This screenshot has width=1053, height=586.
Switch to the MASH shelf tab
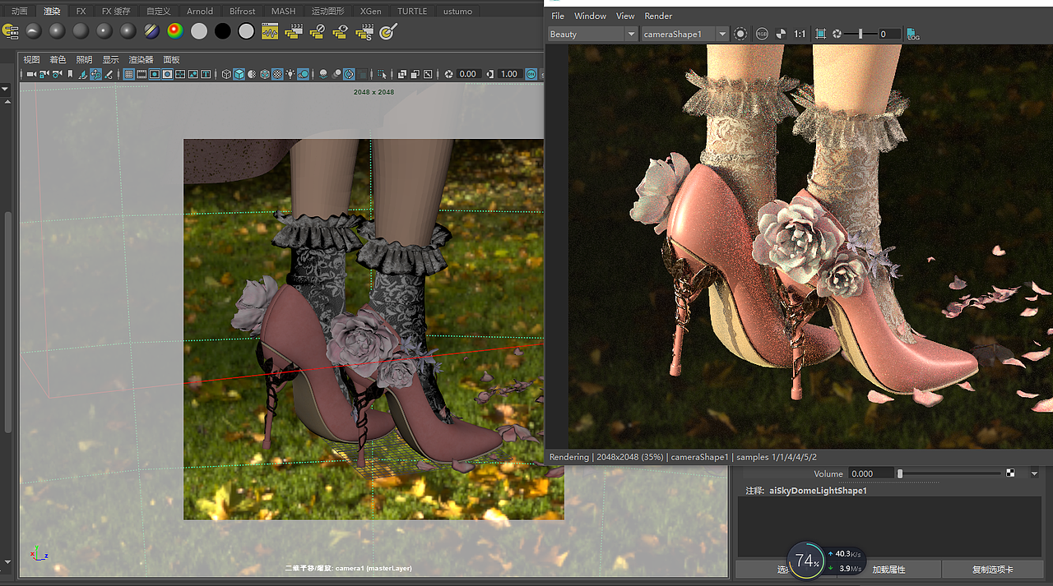(x=284, y=12)
